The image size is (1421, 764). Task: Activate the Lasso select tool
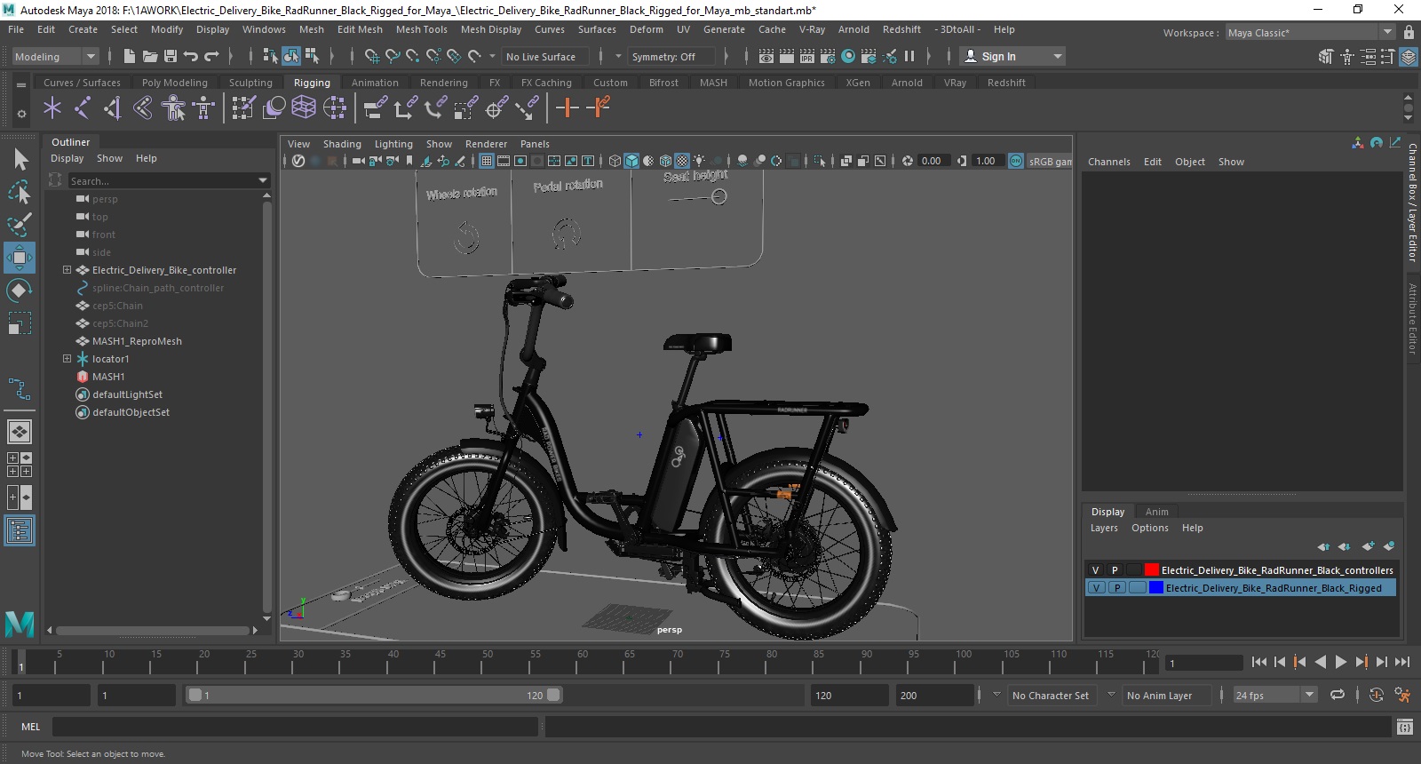[20, 192]
